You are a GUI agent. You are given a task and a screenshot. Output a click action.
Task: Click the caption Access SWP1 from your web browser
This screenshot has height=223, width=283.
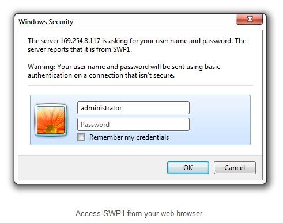(x=139, y=213)
